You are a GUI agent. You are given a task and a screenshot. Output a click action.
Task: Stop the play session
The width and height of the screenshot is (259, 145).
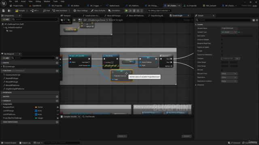134,11
